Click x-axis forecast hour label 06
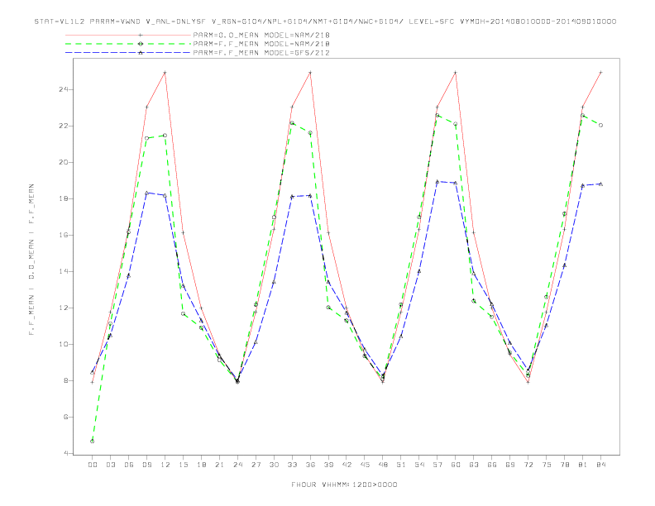 click(129, 465)
